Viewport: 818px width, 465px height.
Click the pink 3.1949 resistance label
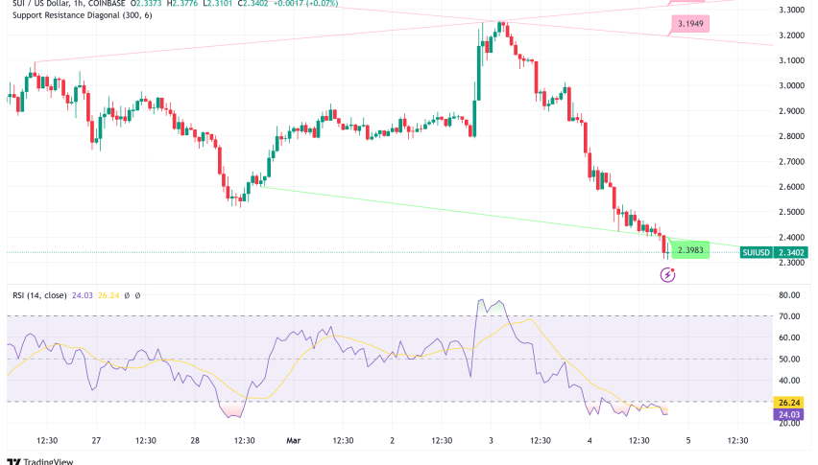coord(690,23)
